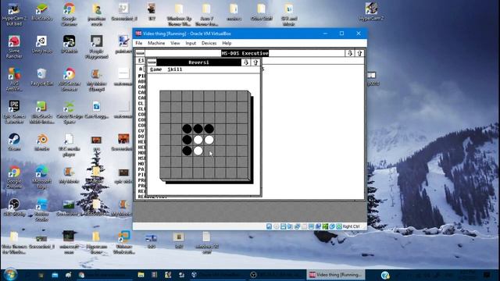Screen dimensions: 500x281
Task: Open the VirtualBox File menu
Action: tap(139, 43)
